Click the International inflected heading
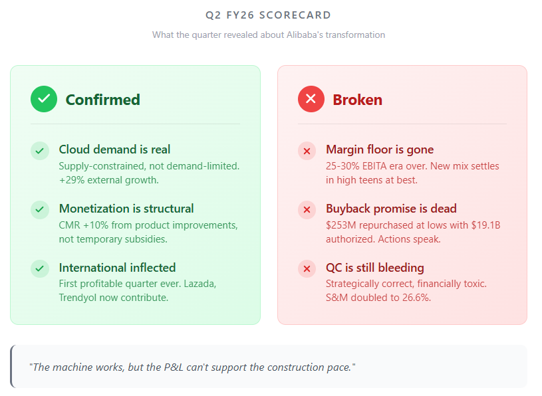The height and width of the screenshot is (396, 542). point(117,268)
